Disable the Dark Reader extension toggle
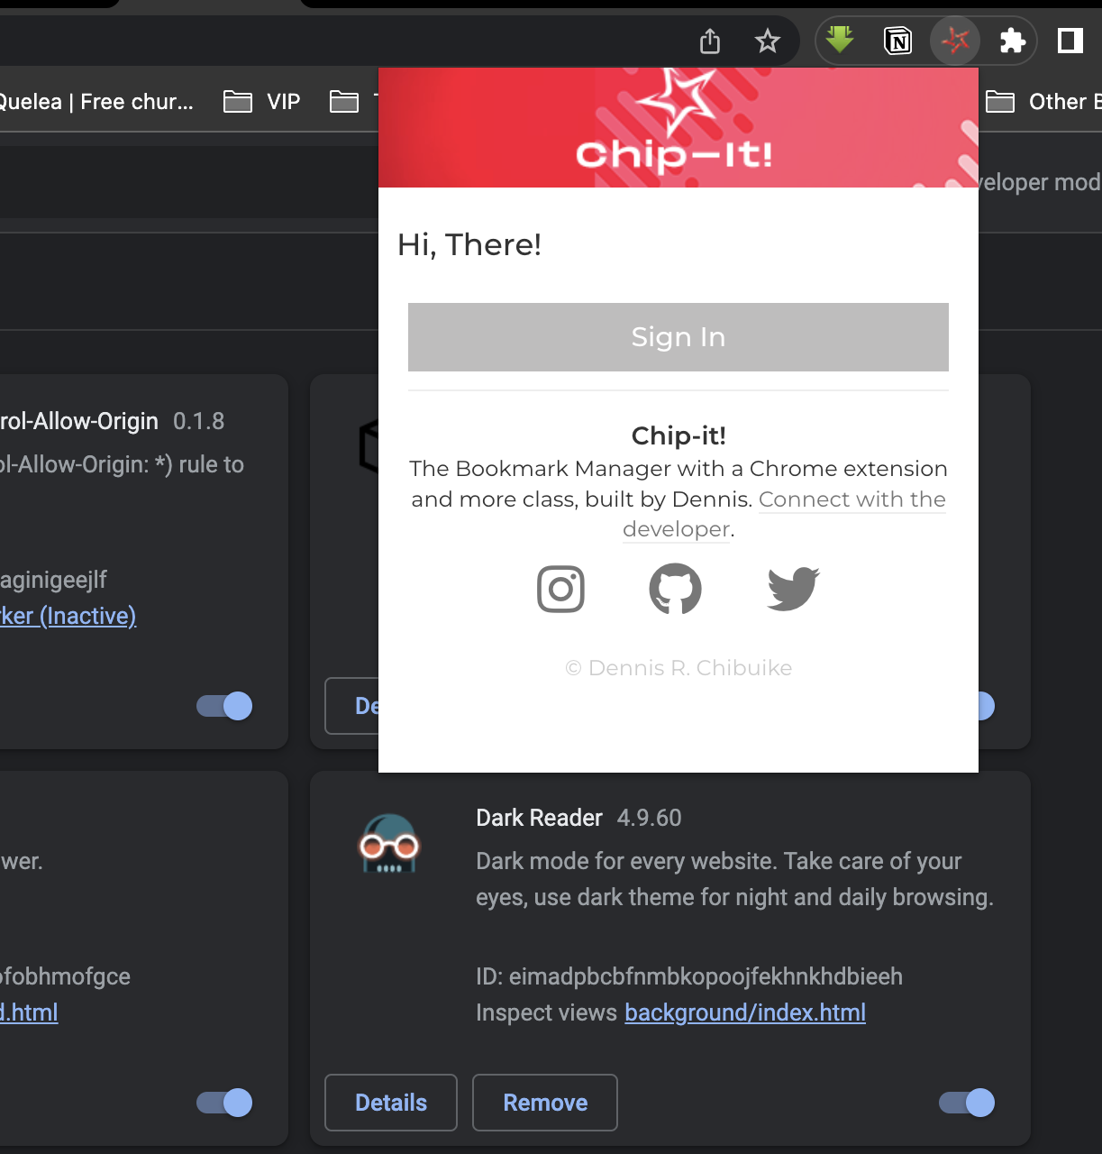This screenshot has height=1154, width=1102. point(964,1103)
